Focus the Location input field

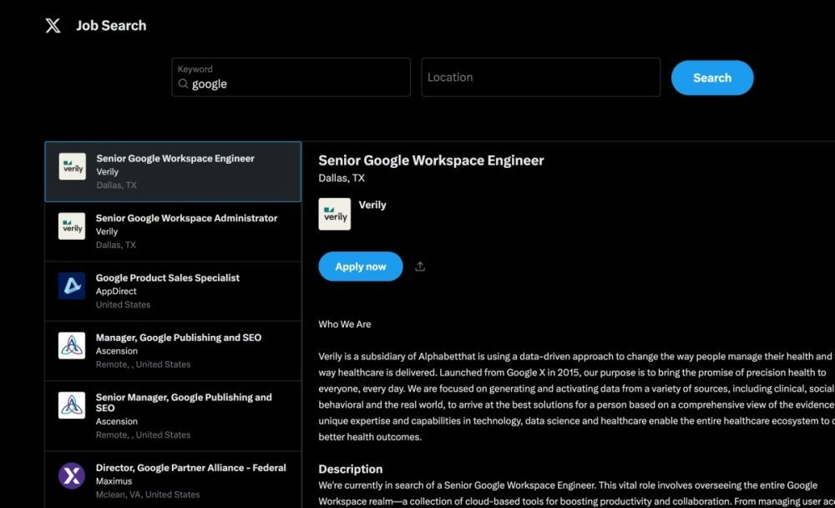[540, 78]
